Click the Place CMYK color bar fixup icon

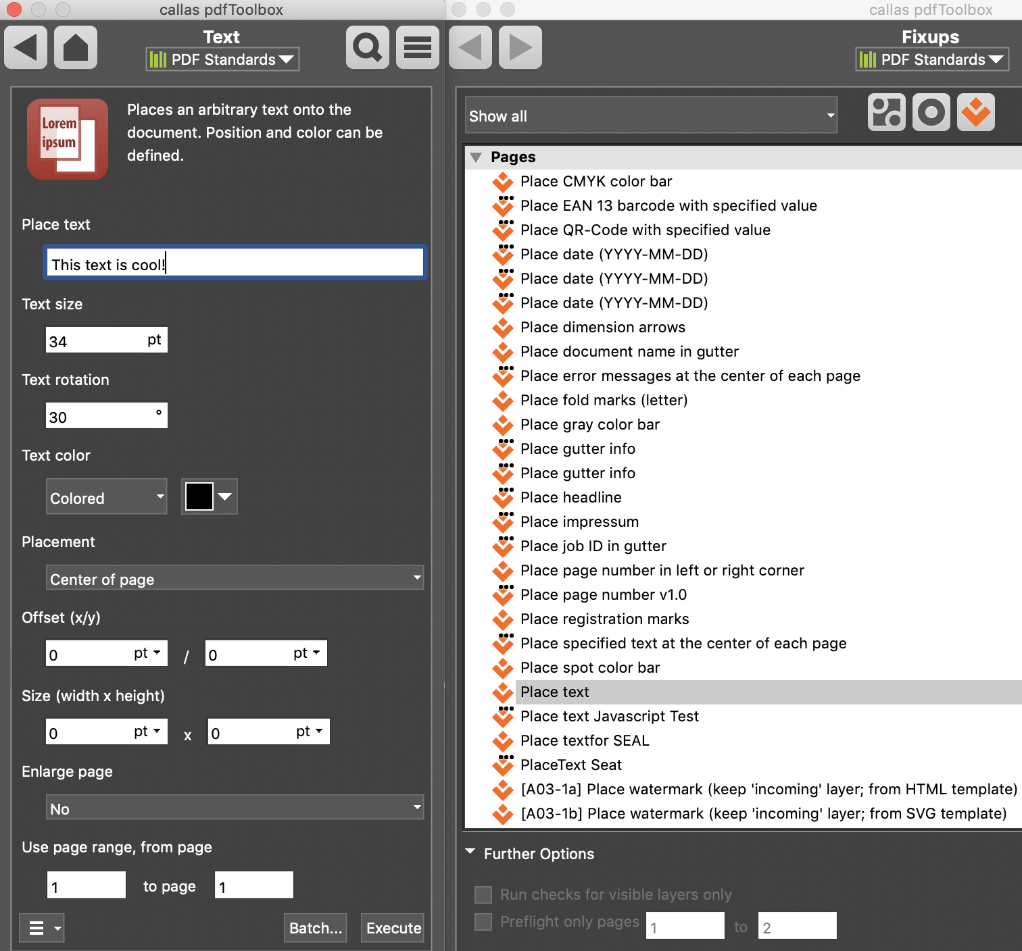503,182
